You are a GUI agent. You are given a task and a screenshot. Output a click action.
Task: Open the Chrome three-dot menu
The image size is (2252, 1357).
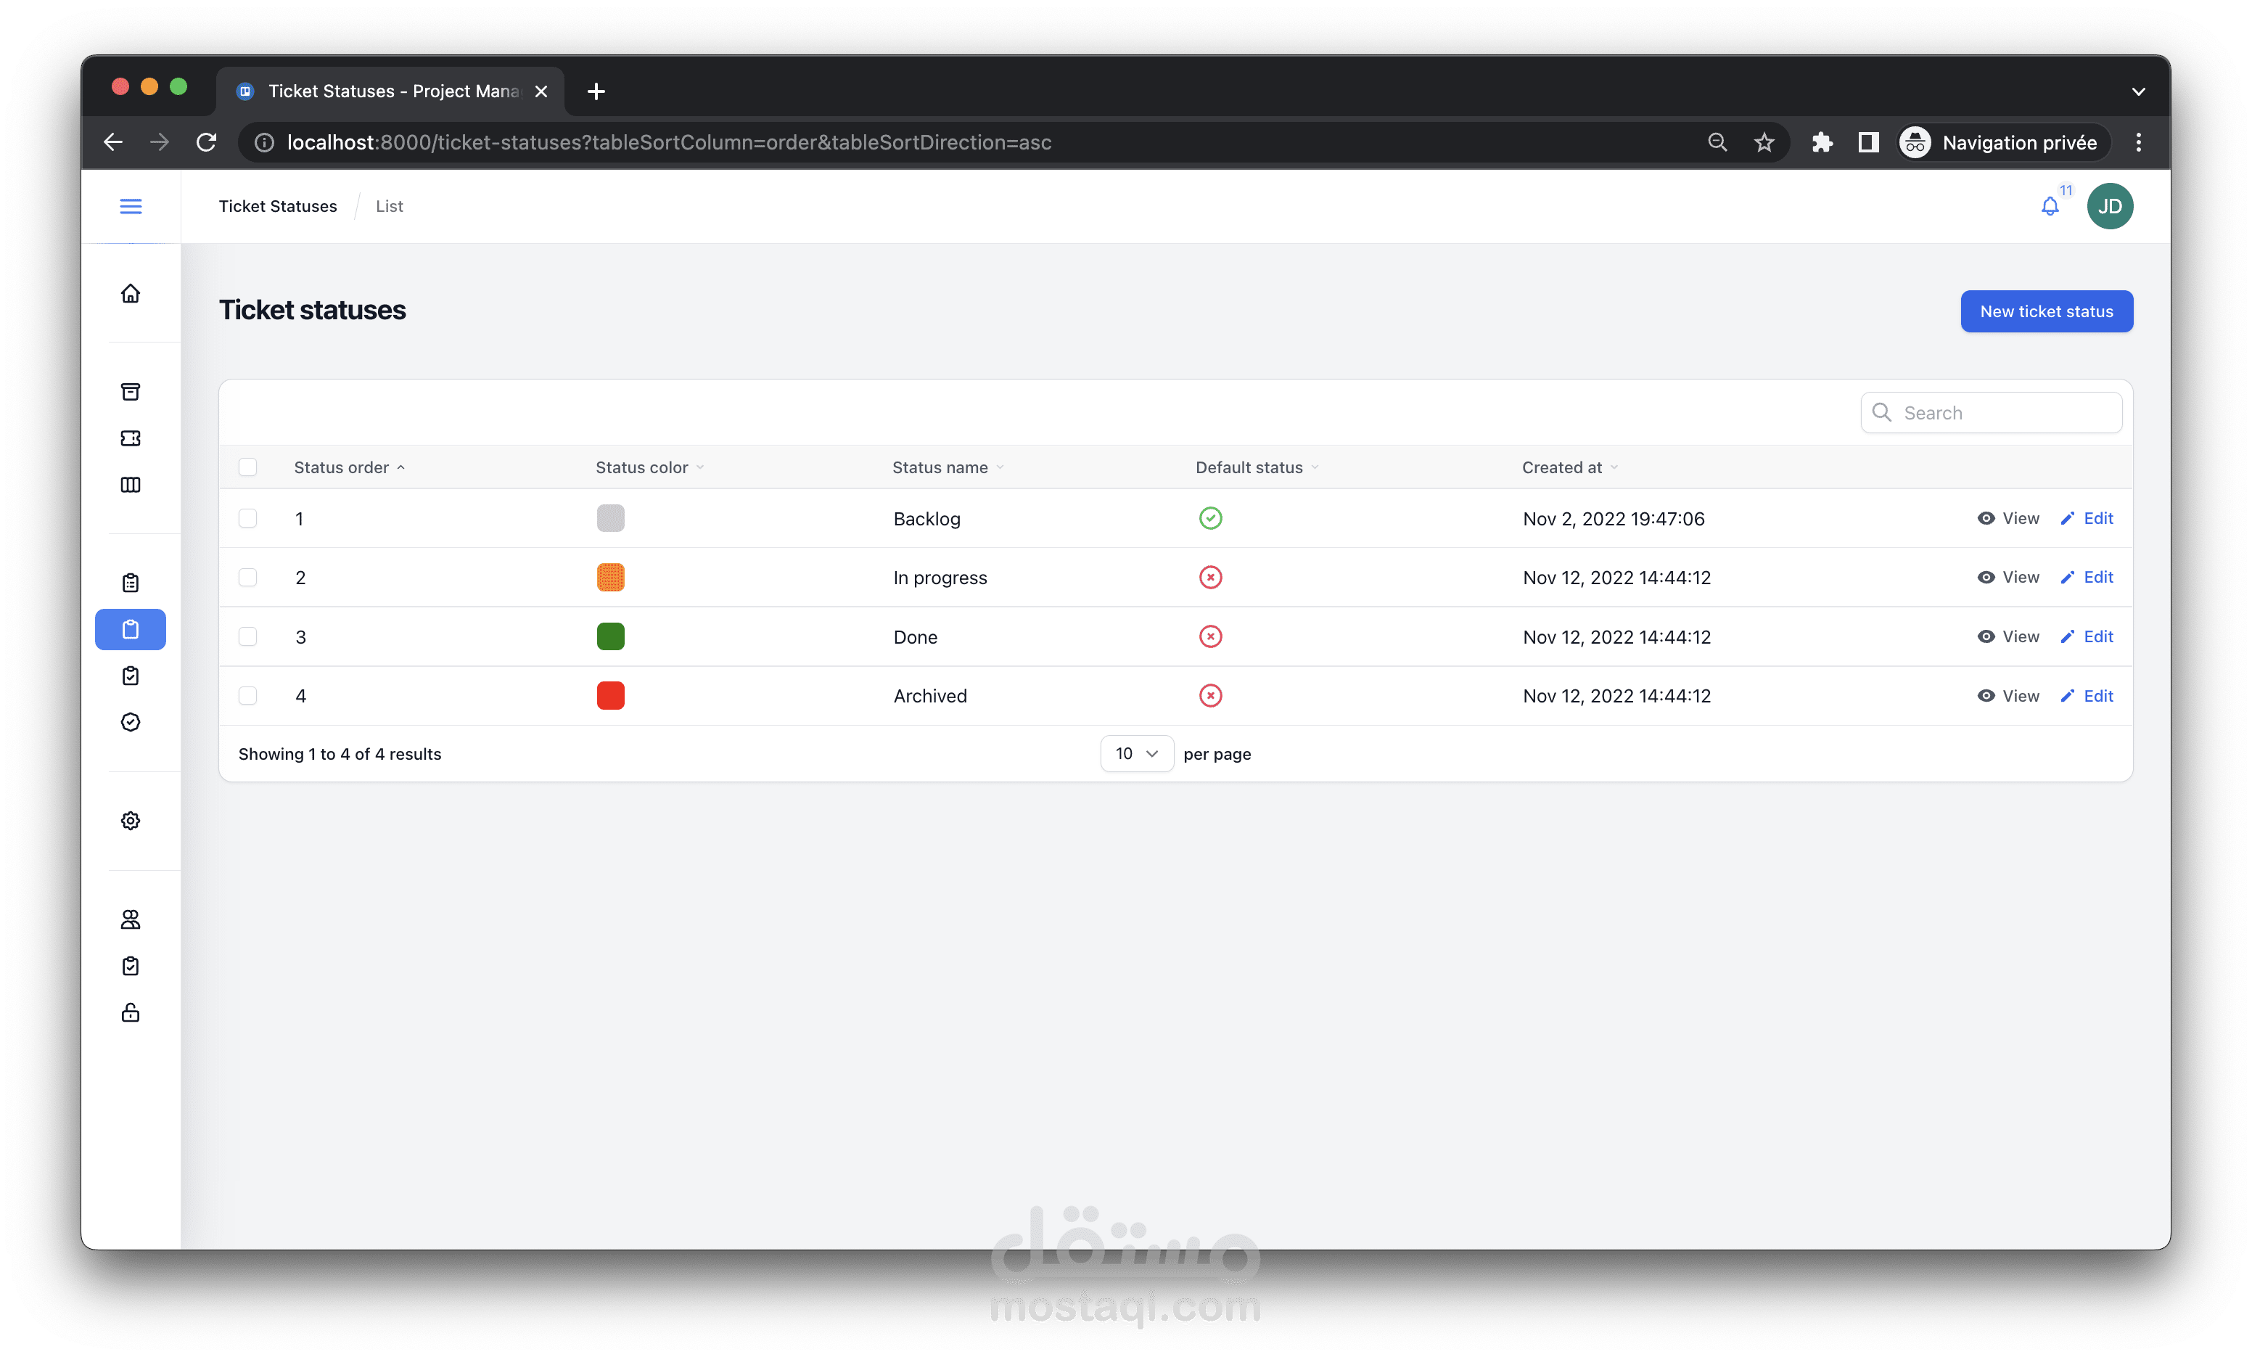[2138, 142]
